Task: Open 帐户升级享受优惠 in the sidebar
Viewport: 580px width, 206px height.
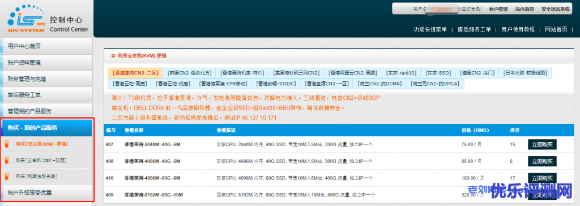Action: pyautogui.click(x=46, y=192)
